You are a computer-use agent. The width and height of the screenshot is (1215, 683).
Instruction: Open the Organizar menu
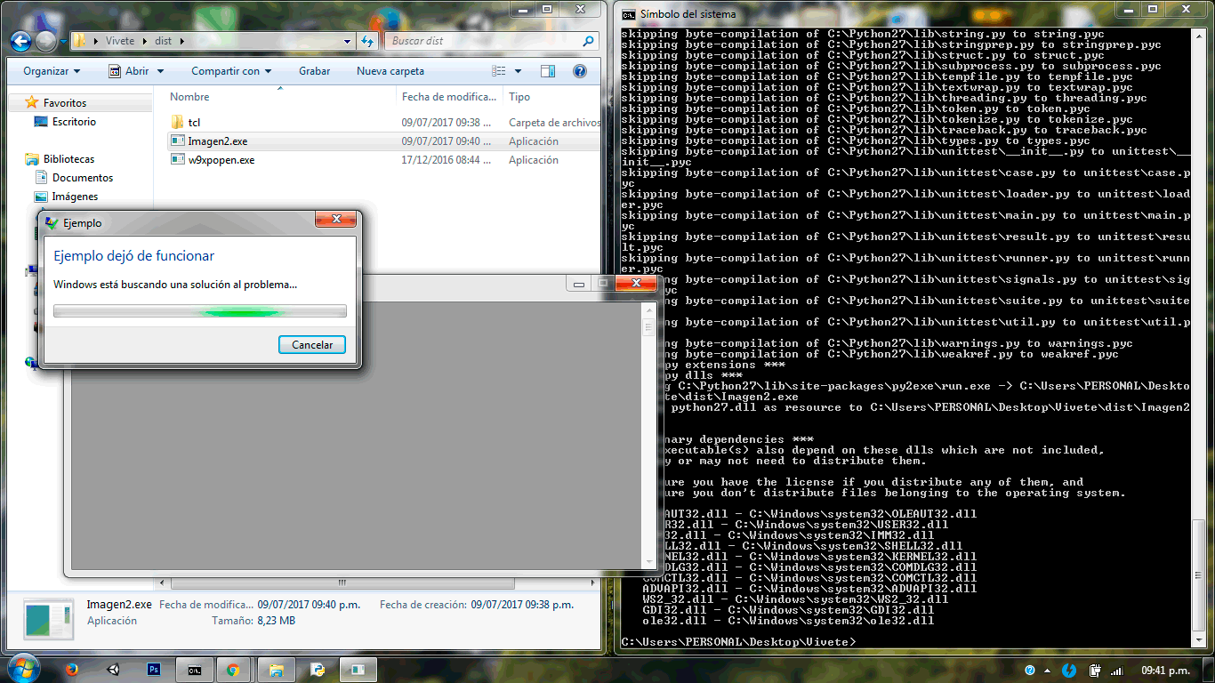52,71
